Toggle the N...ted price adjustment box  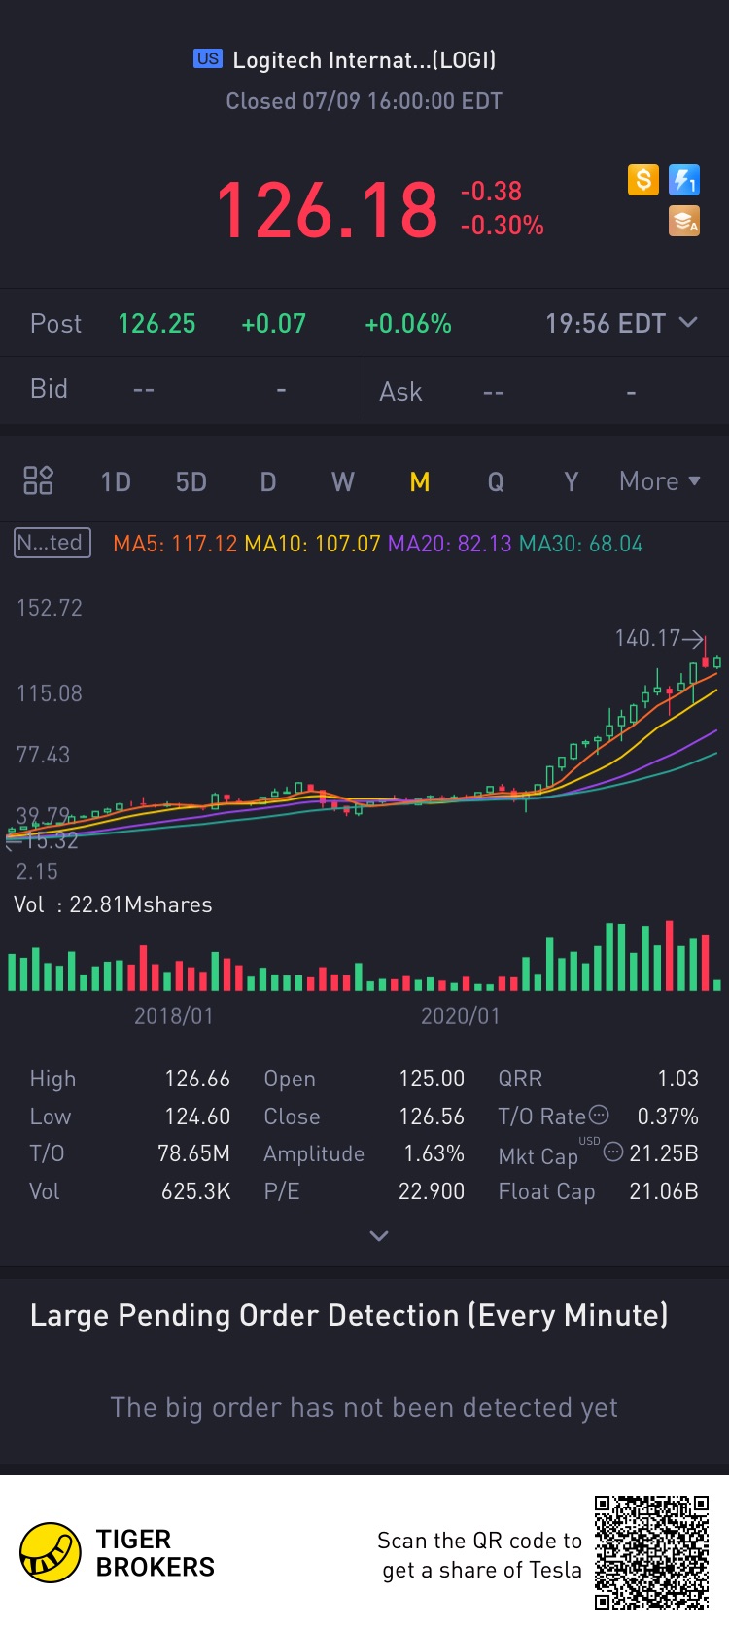(x=52, y=543)
